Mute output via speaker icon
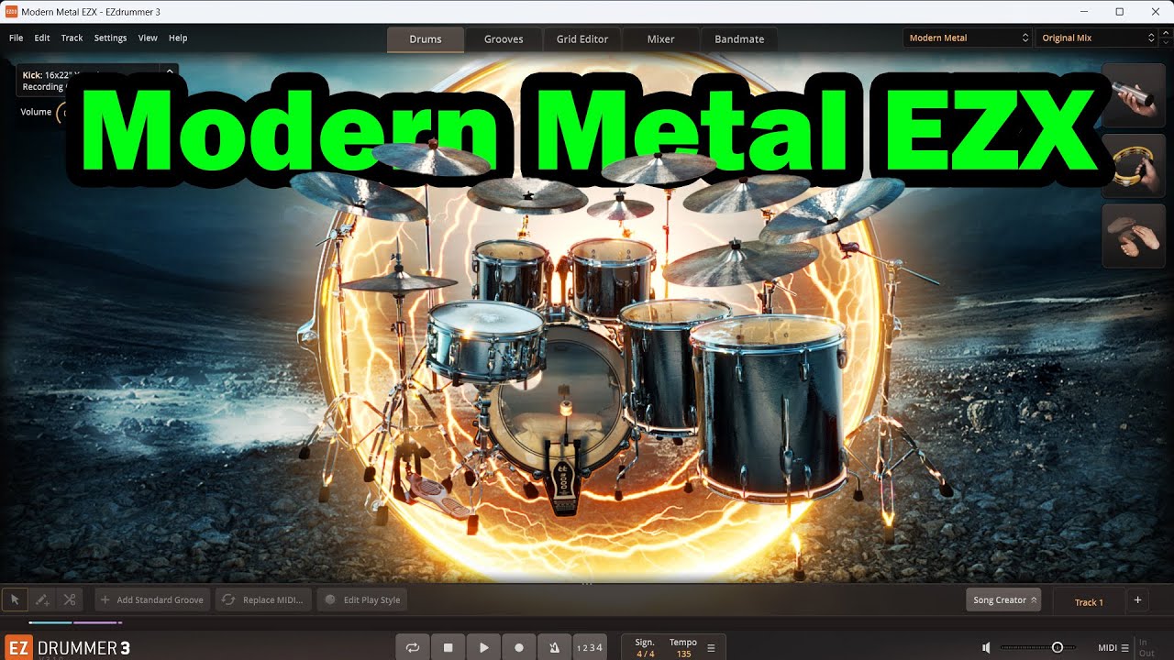The height and width of the screenshot is (660, 1174). pos(986,647)
